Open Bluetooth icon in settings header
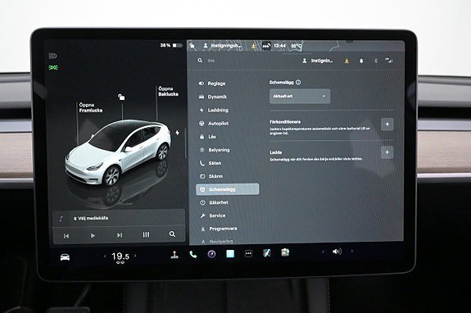 pyautogui.click(x=376, y=61)
